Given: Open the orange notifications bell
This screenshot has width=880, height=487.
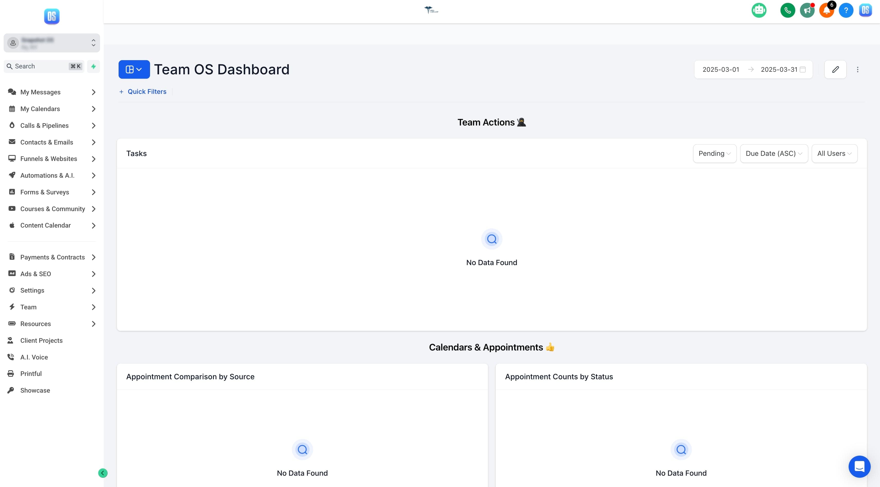Looking at the screenshot, I should tap(826, 10).
